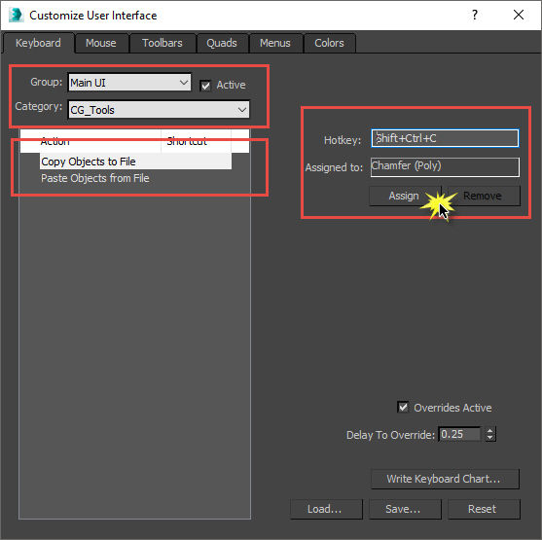Select Paste Objects from File action
This screenshot has height=540, width=542.
pyautogui.click(x=95, y=178)
